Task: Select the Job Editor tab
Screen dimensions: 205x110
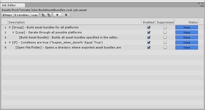Action: [9, 5]
